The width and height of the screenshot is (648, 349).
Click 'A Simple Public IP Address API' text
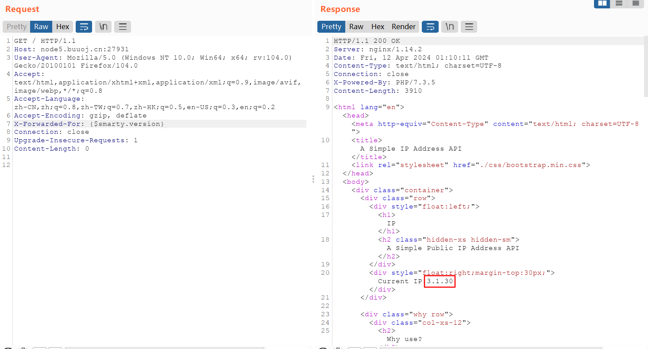tap(453, 248)
